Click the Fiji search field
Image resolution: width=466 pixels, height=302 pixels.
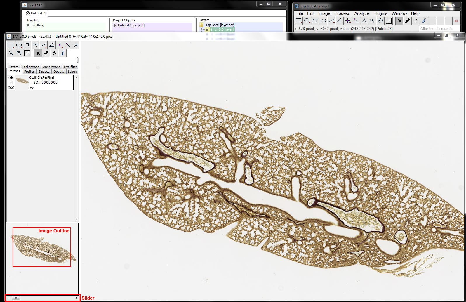(x=436, y=29)
